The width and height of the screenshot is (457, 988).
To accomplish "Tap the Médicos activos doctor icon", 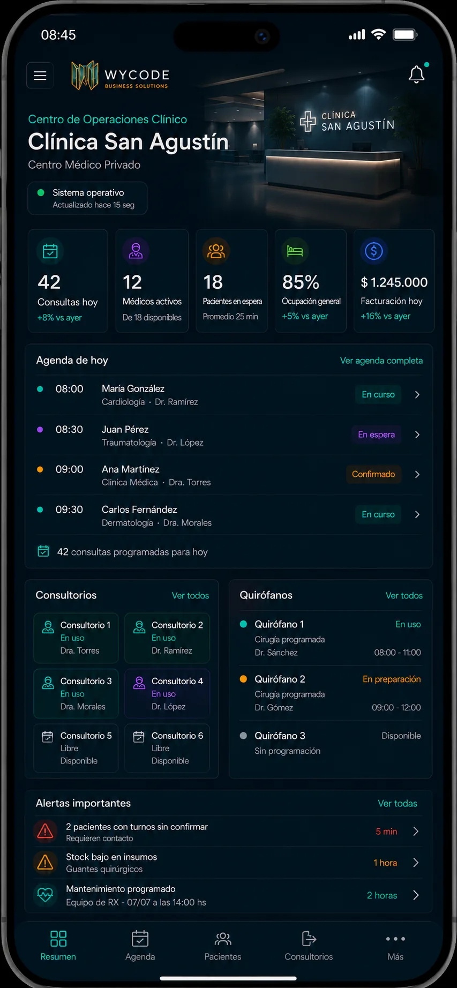I will coord(136,251).
